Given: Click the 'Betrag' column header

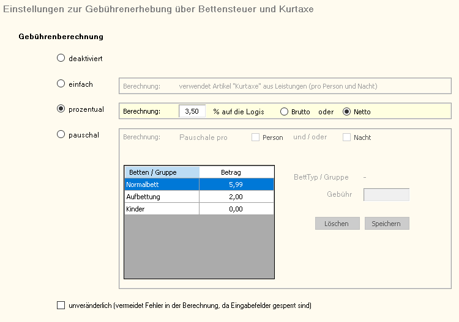Looking at the screenshot, I should coord(236,172).
